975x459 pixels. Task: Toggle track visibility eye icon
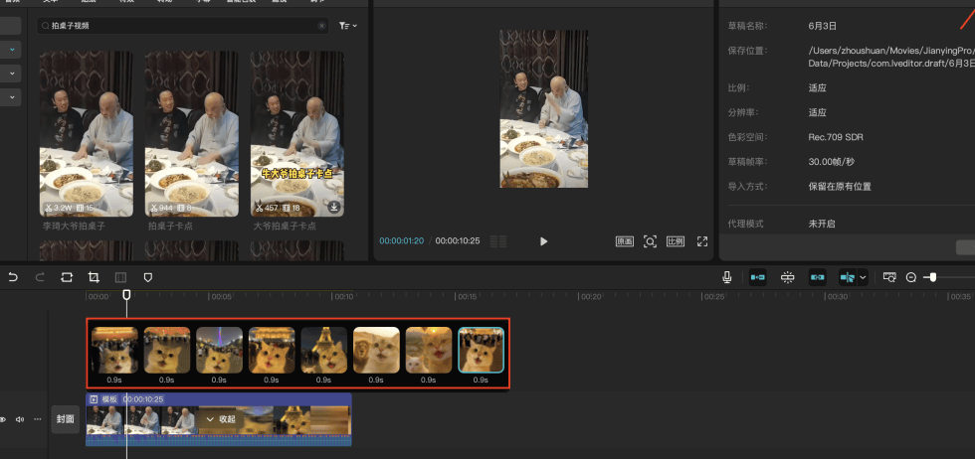point(3,419)
